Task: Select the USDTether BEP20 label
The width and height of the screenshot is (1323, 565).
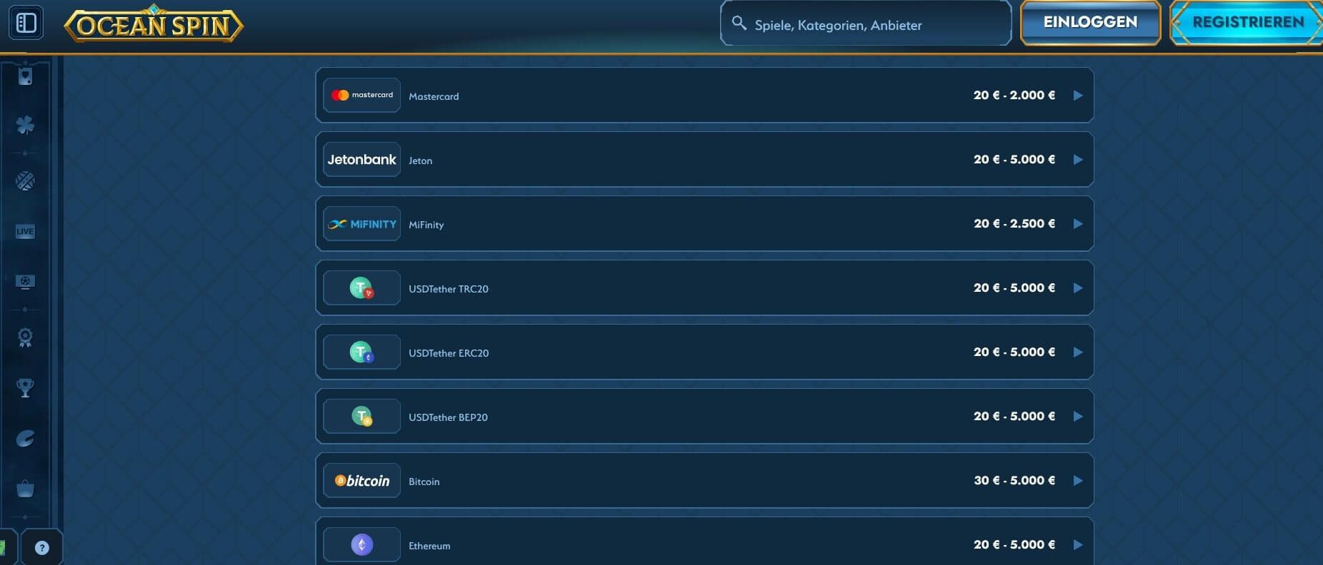Action: pyautogui.click(x=448, y=417)
